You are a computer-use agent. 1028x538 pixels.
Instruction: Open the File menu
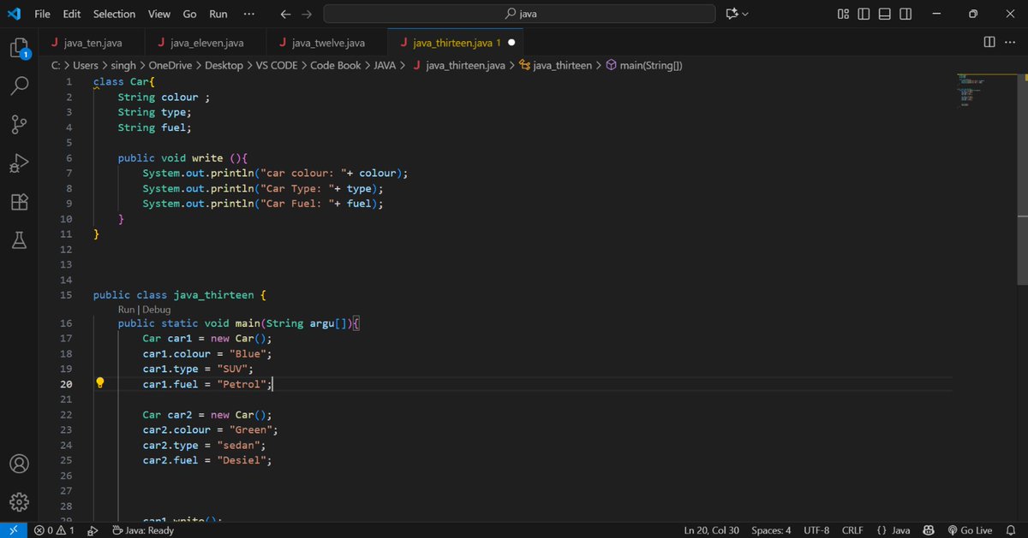click(x=42, y=14)
